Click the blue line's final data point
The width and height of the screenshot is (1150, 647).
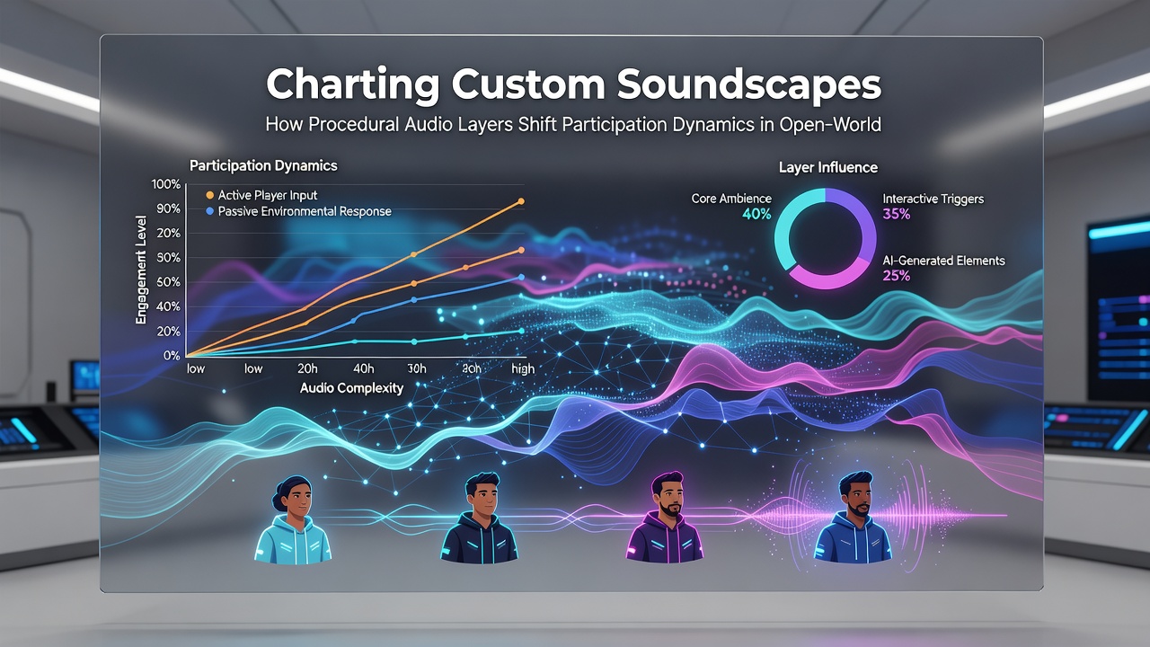point(521,277)
